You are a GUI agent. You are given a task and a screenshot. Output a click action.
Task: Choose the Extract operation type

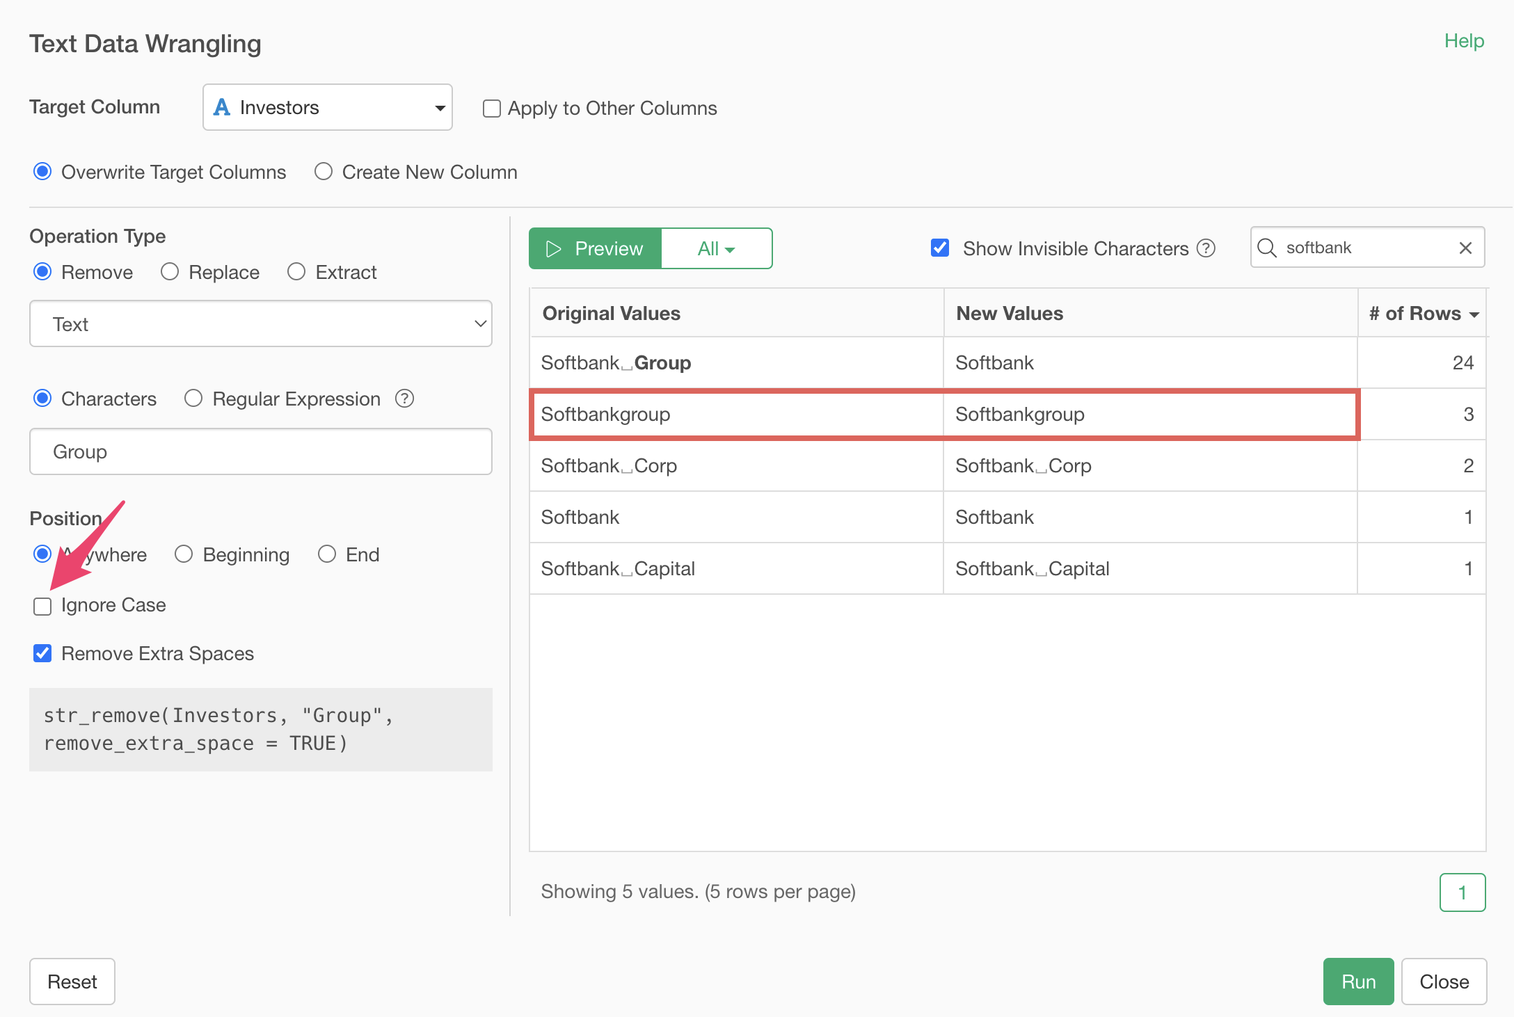tap(296, 271)
